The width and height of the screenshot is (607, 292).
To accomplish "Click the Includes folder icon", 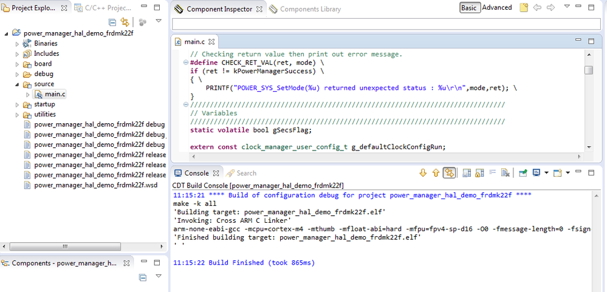I will pyautogui.click(x=27, y=54).
